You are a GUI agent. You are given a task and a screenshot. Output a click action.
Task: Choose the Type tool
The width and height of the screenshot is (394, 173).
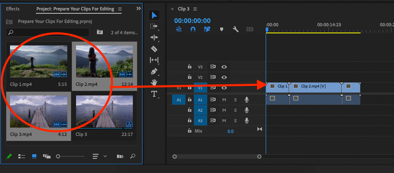[x=154, y=94]
